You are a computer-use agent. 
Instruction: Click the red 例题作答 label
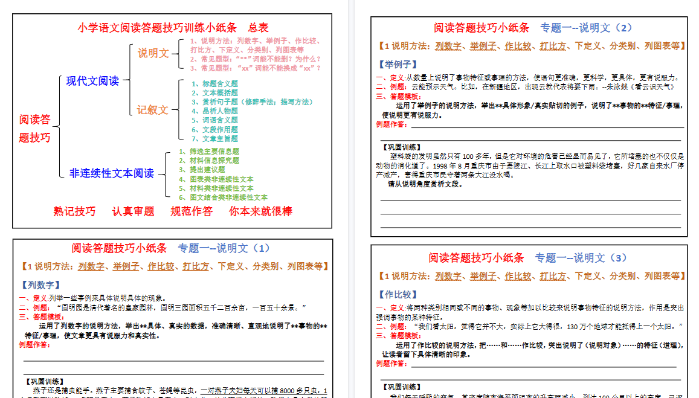pyautogui.click(x=391, y=126)
